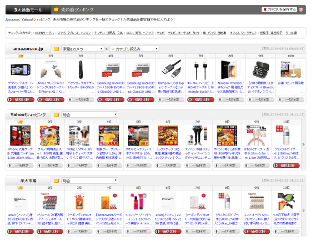Image resolution: width=311 pixels, height=241 pixels.
Task: Open the タオル ビッグフェイス title link
Action: [x=138, y=153]
